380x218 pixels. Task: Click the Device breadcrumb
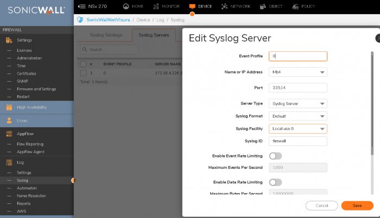coord(143,20)
